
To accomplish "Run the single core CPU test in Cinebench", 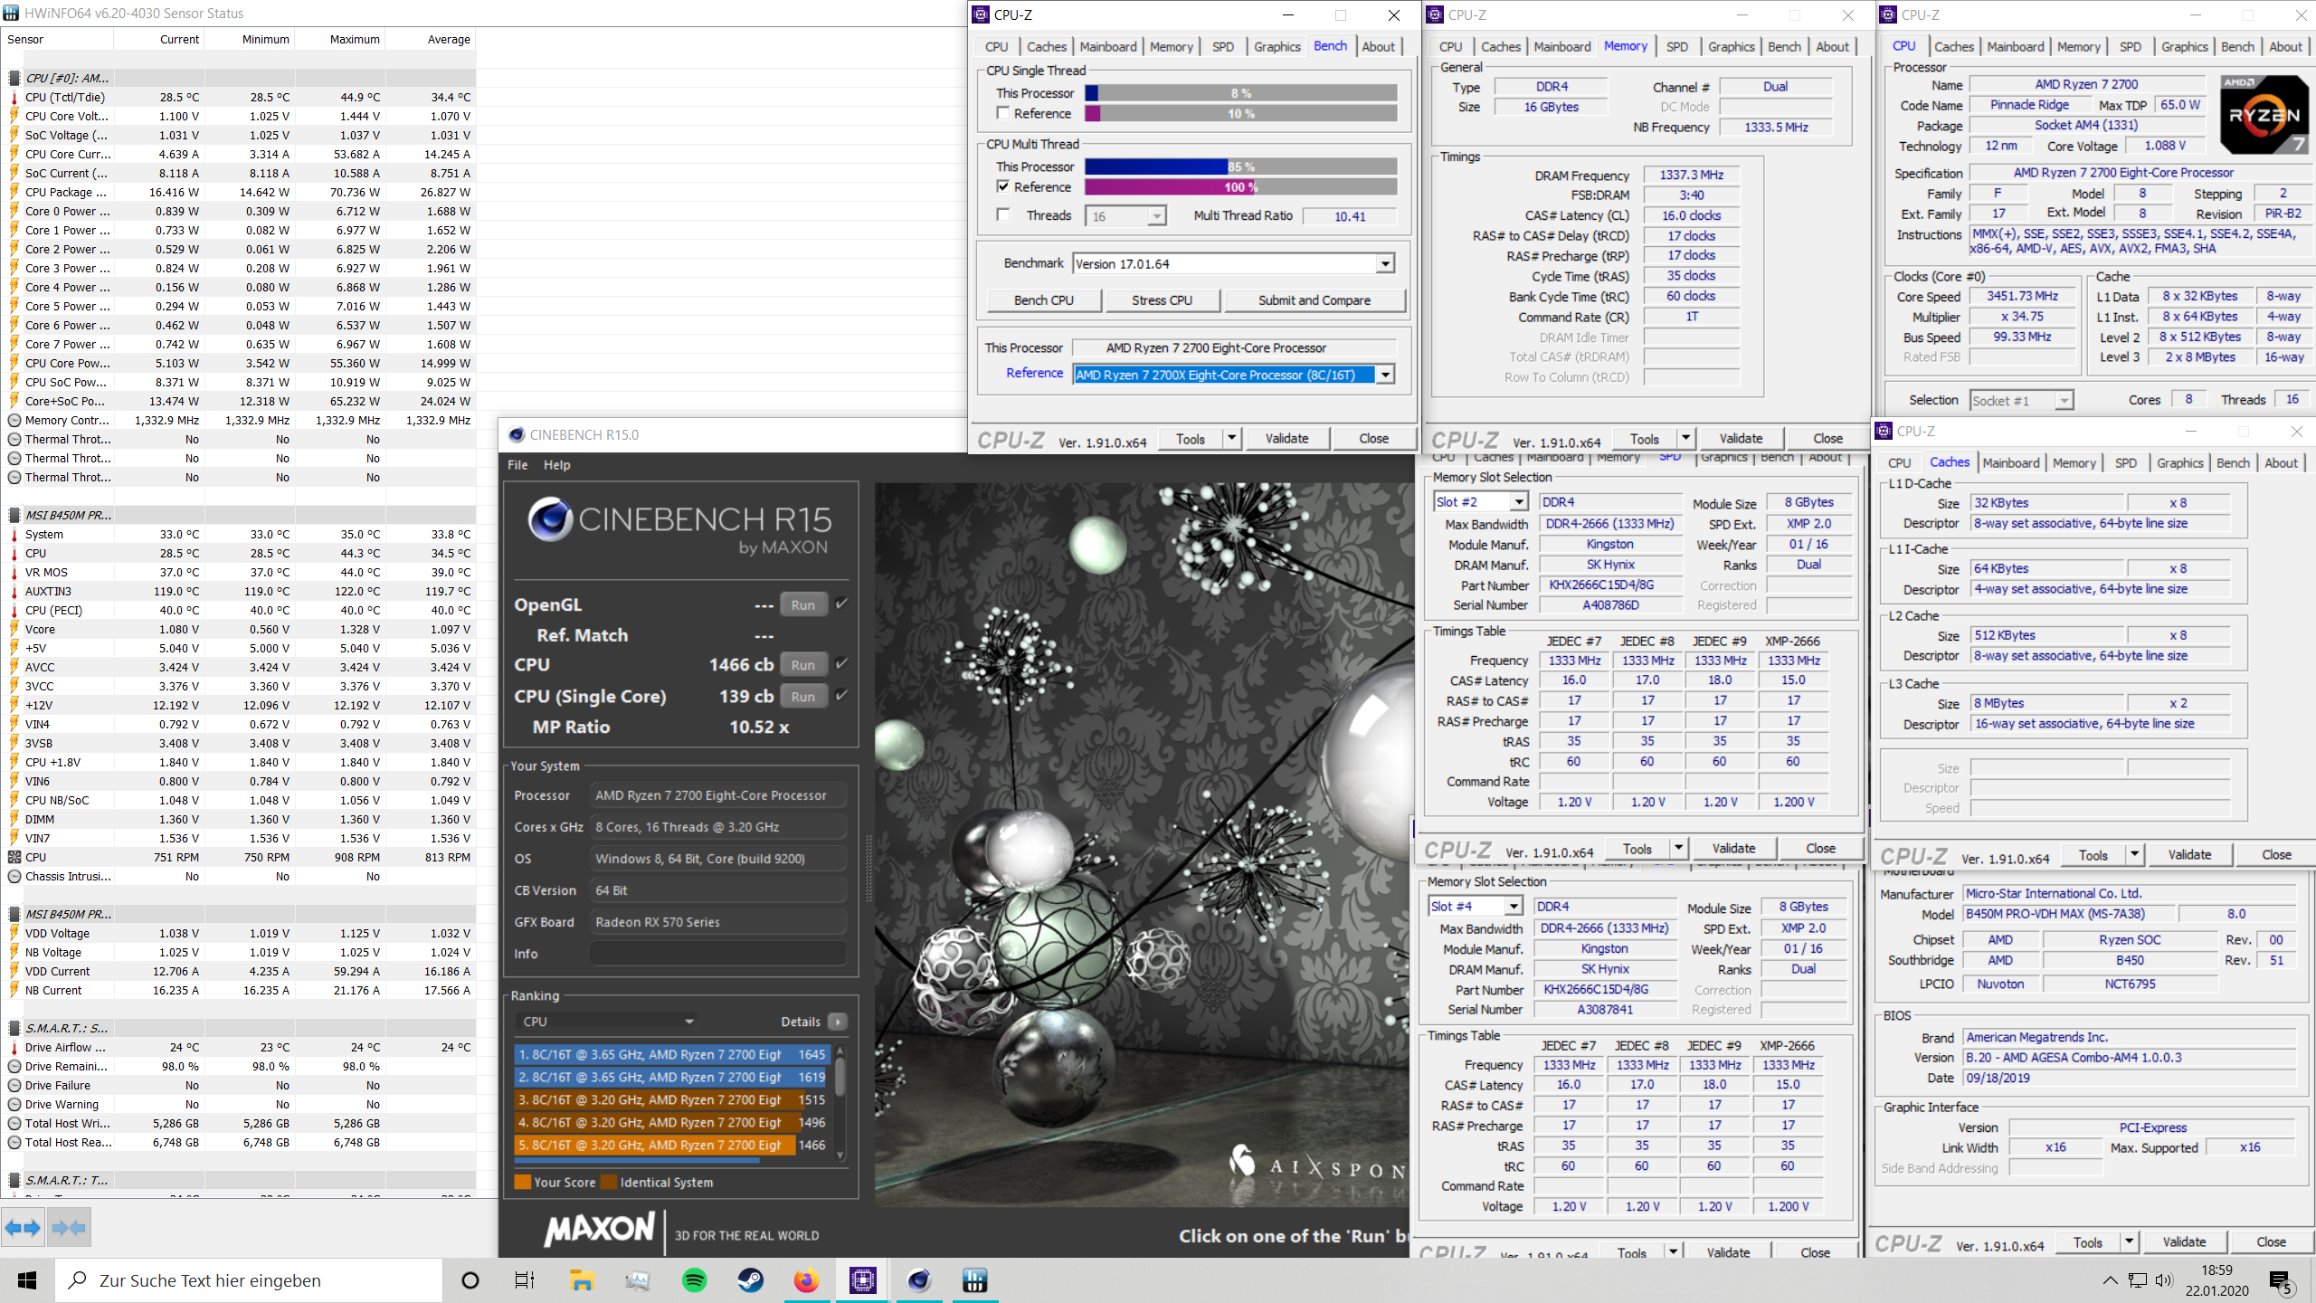I will [x=802, y=696].
